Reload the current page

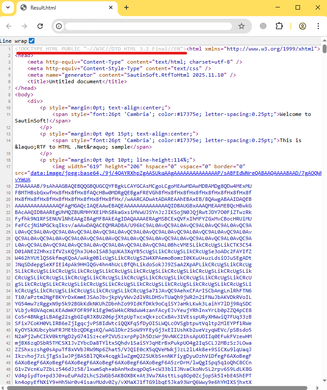click(x=40, y=26)
